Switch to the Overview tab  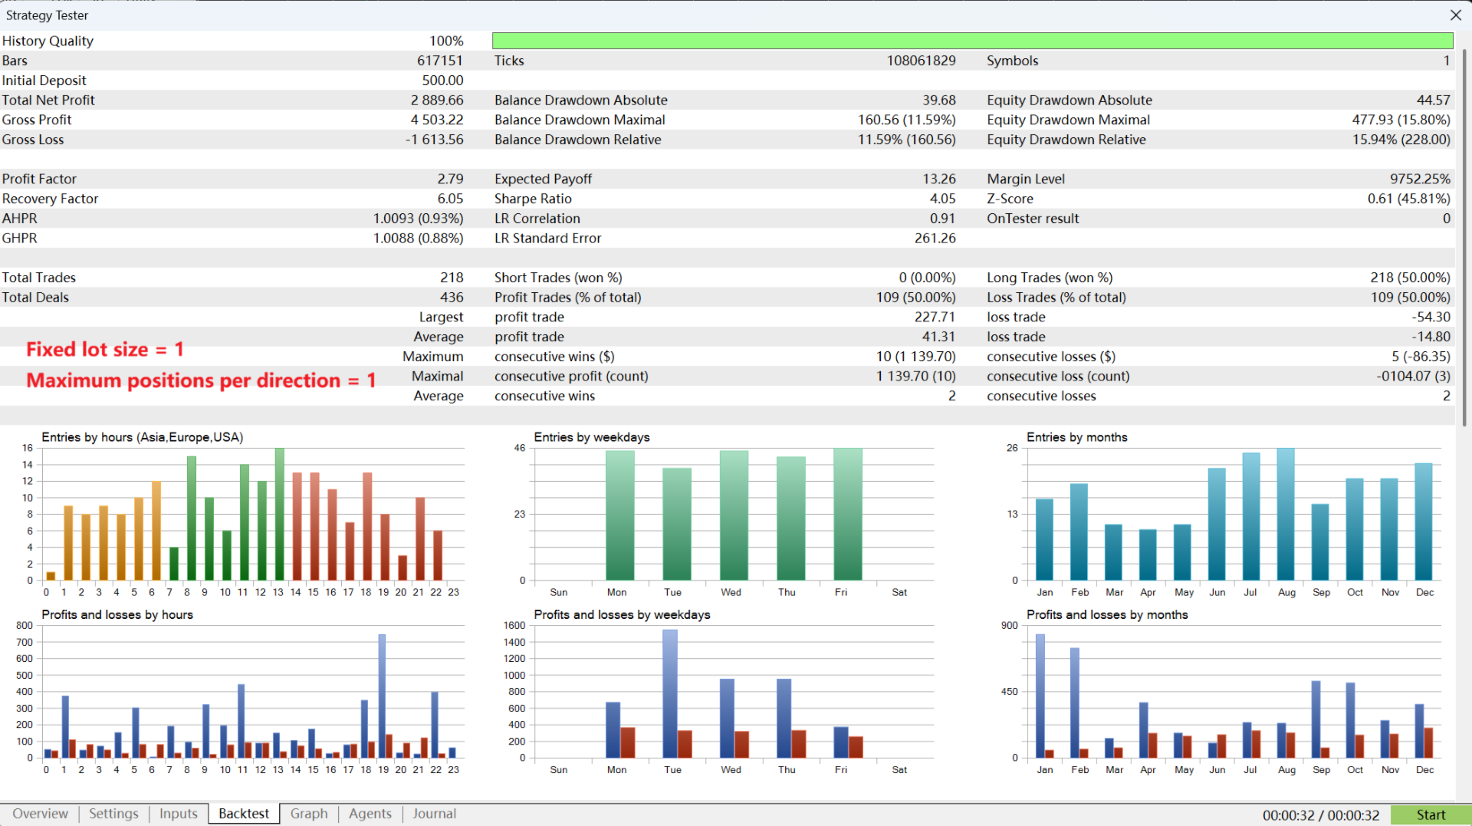[x=40, y=814]
